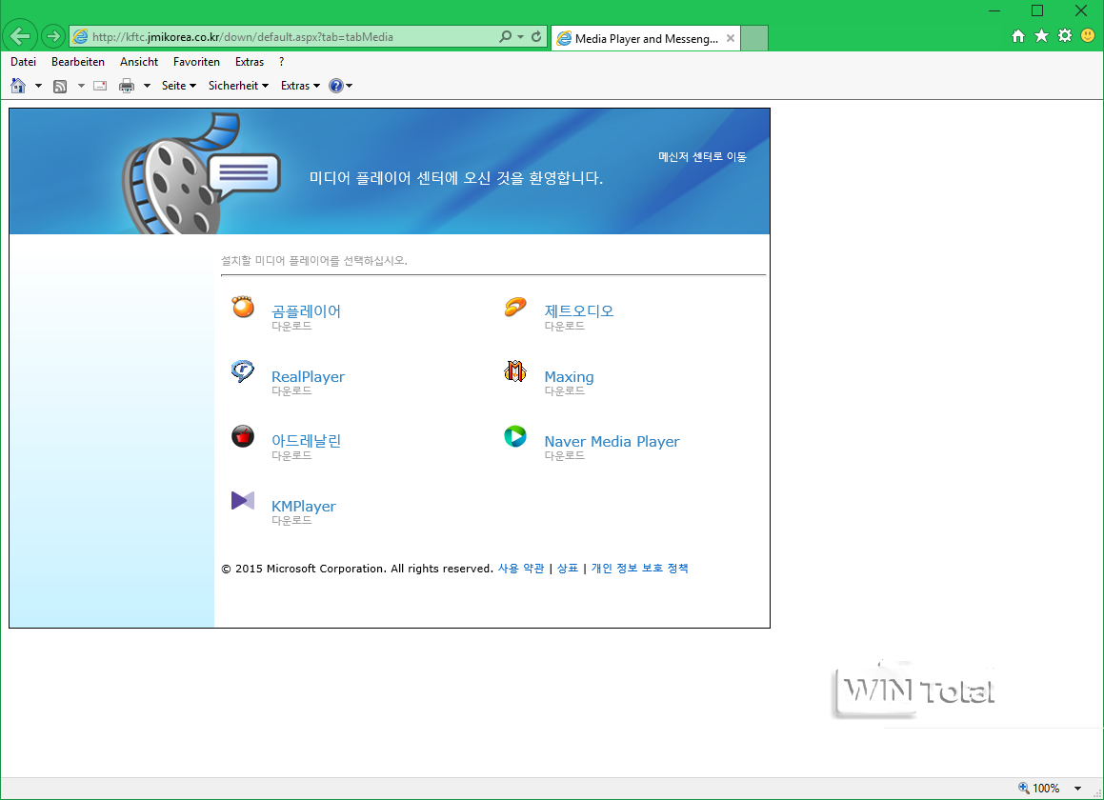
Task: Open the 개인 정보 보호 정책 link
Action: 639,569
